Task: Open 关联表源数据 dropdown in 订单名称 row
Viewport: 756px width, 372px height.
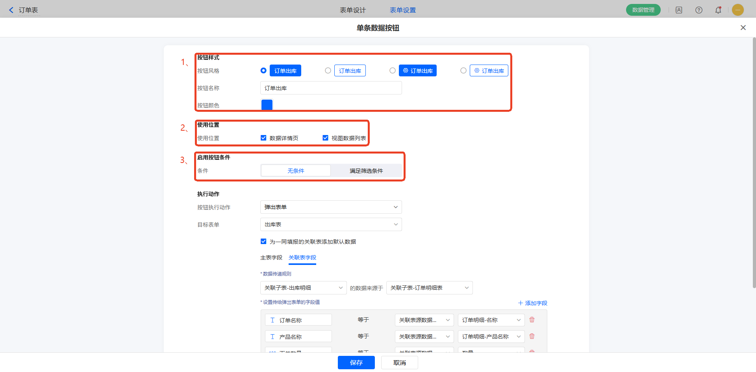Action: click(x=424, y=320)
